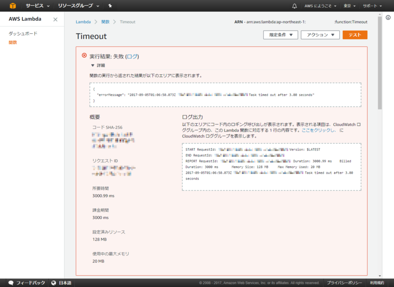Select ダッシュボード in the sidebar

point(23,34)
